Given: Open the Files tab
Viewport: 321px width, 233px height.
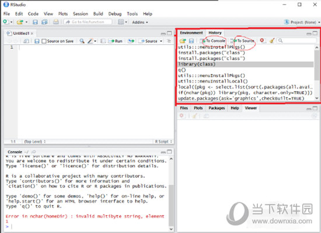Looking at the screenshot, I should [x=184, y=108].
